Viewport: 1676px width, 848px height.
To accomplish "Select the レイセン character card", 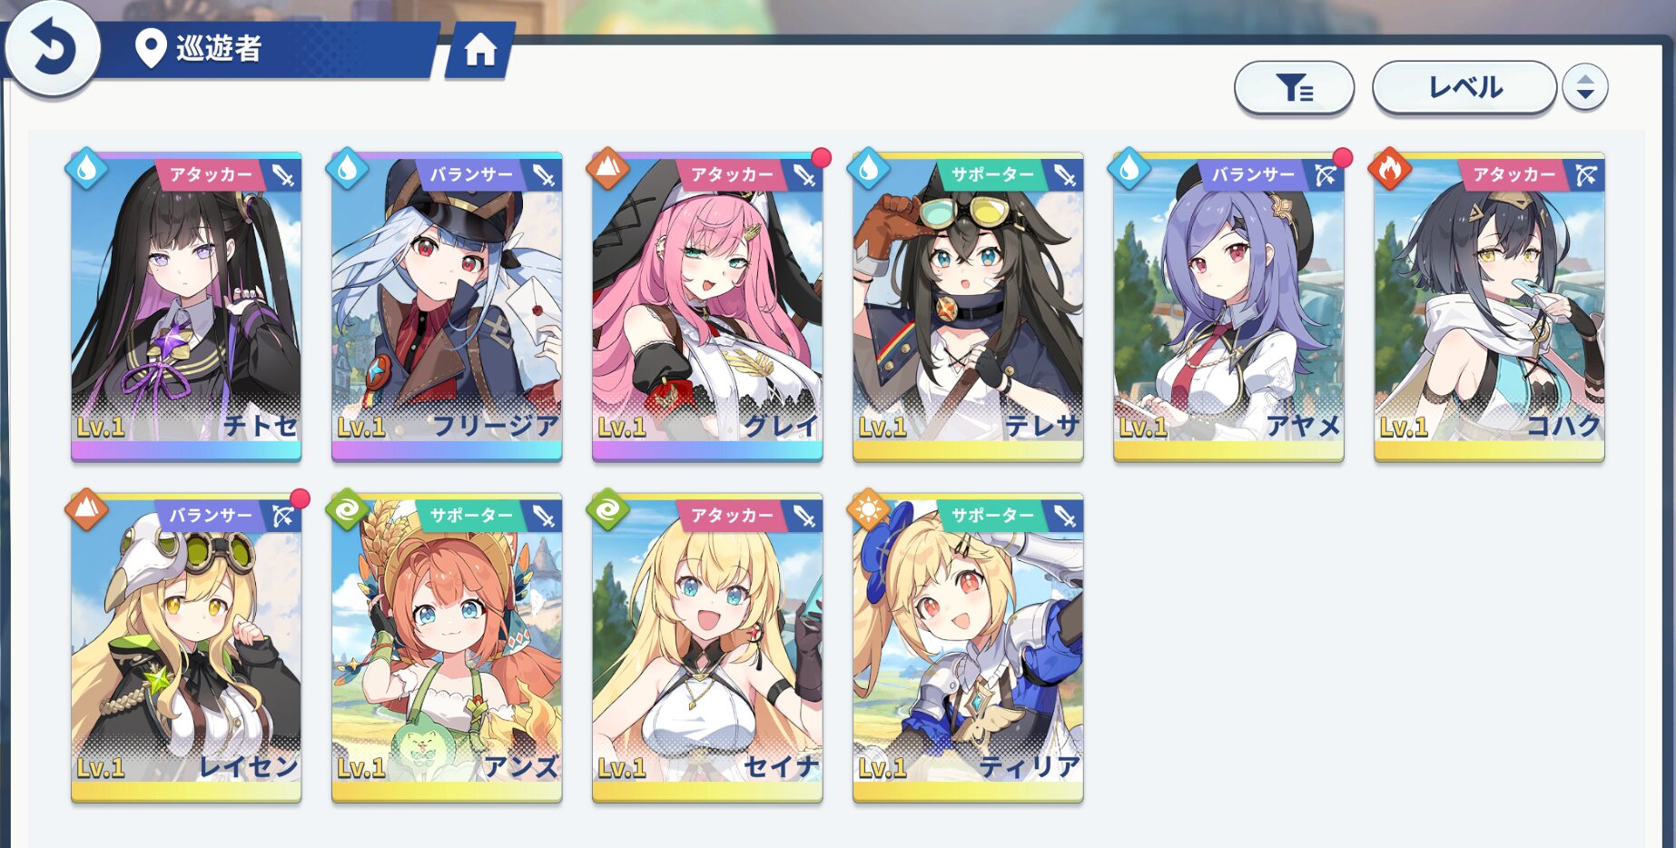I will point(186,648).
